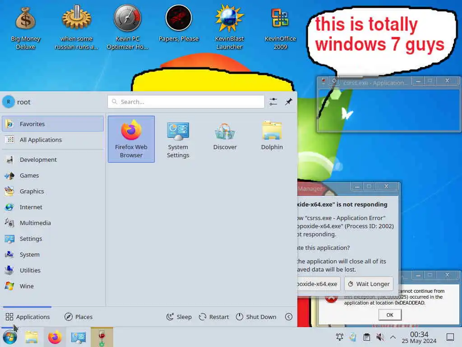
Task: Close the Manager not-responding dialog
Action: 386,186
